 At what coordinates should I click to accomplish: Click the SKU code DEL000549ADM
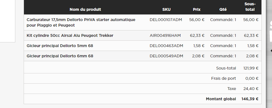166,56
